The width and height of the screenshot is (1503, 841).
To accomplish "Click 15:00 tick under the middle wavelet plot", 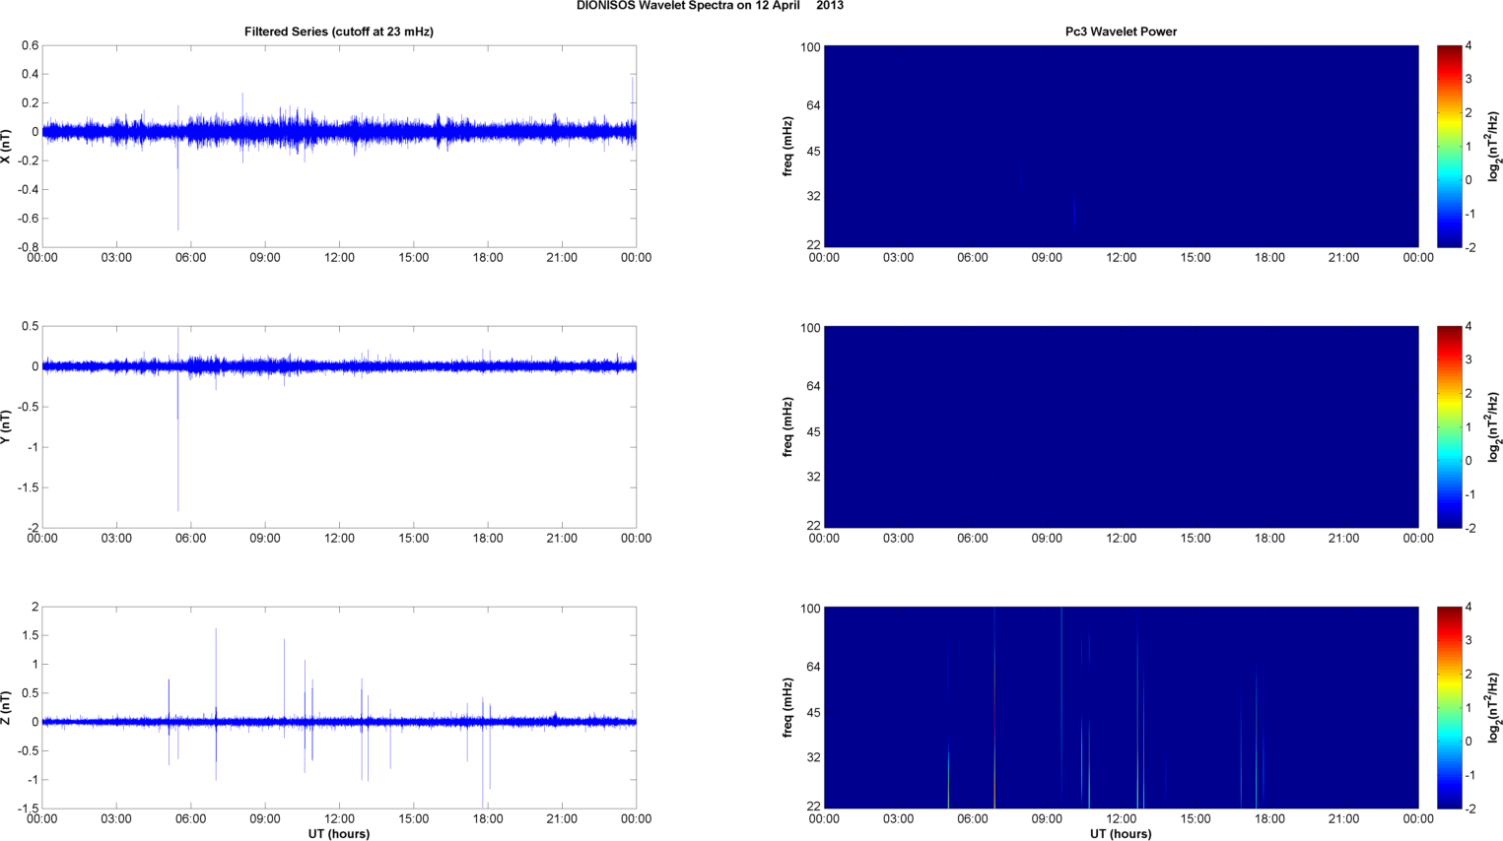I will 1196,539.
